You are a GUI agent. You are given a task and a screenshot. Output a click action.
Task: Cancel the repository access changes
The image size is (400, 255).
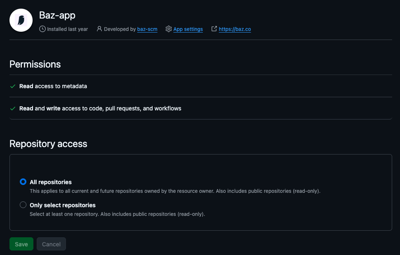(x=51, y=244)
